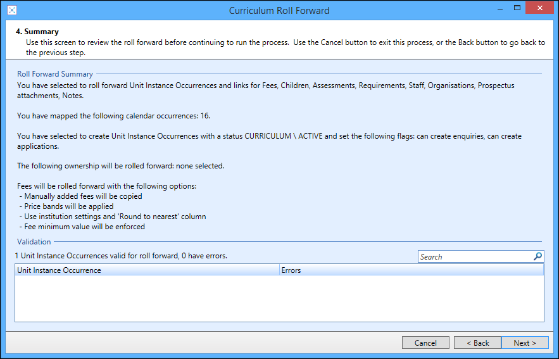
Task: Click the 'Manually added fees will be copied' line
Action: (x=83, y=196)
